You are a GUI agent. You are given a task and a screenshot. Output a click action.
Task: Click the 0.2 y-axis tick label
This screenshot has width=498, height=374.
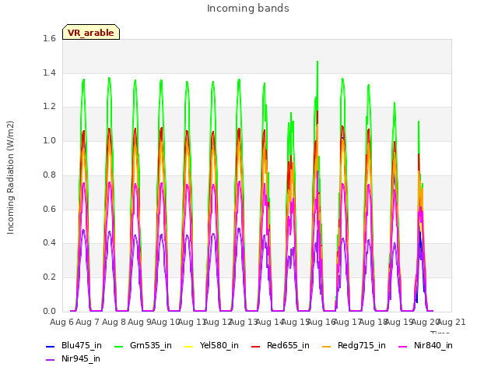pos(49,277)
